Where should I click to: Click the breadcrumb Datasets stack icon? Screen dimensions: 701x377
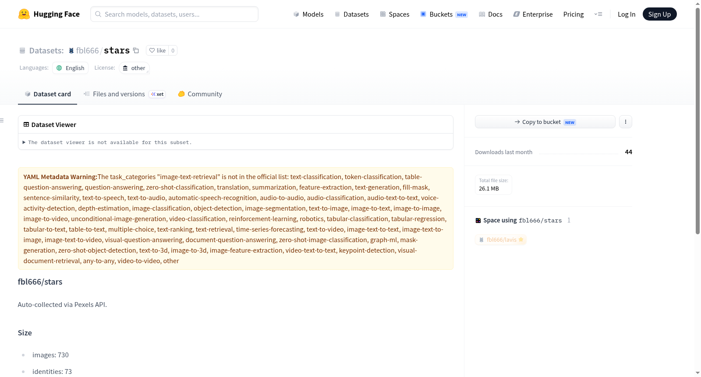pos(22,51)
